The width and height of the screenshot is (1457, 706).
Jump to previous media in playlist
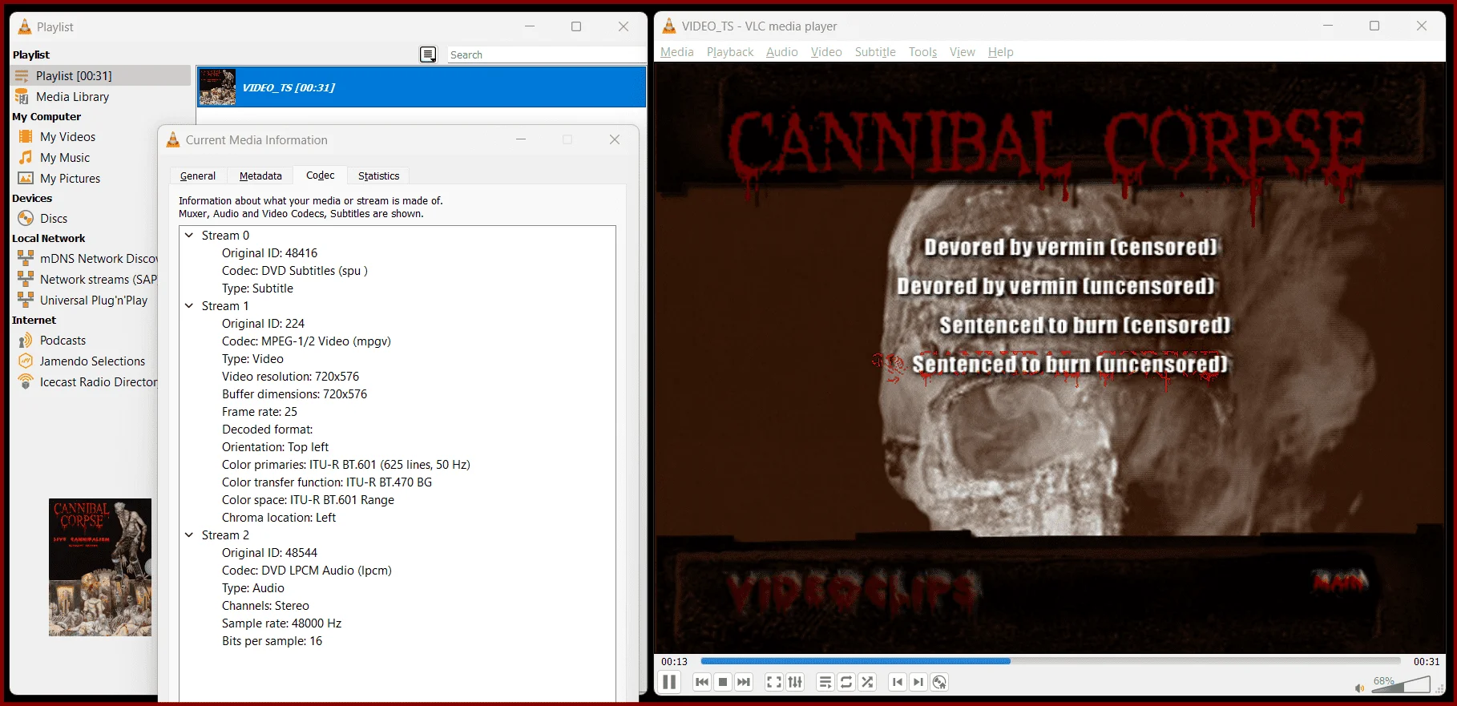702,682
